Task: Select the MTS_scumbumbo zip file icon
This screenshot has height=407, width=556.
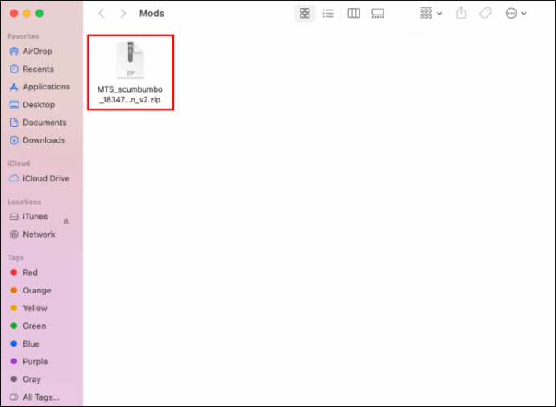Action: pos(130,60)
